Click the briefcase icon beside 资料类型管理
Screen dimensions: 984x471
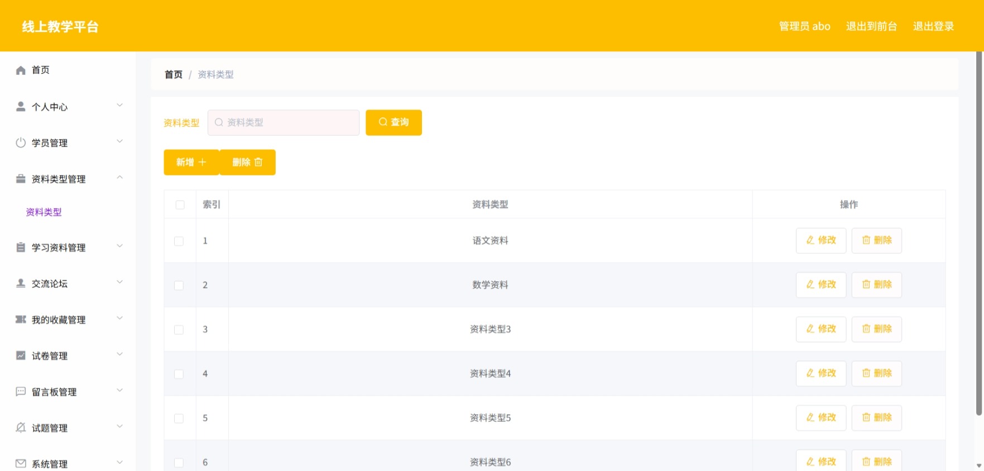(x=21, y=179)
